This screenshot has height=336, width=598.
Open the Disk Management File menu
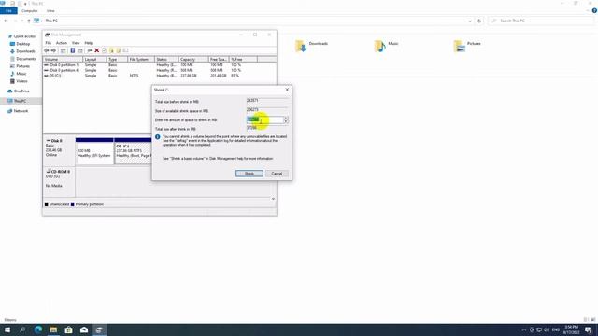pyautogui.click(x=48, y=43)
